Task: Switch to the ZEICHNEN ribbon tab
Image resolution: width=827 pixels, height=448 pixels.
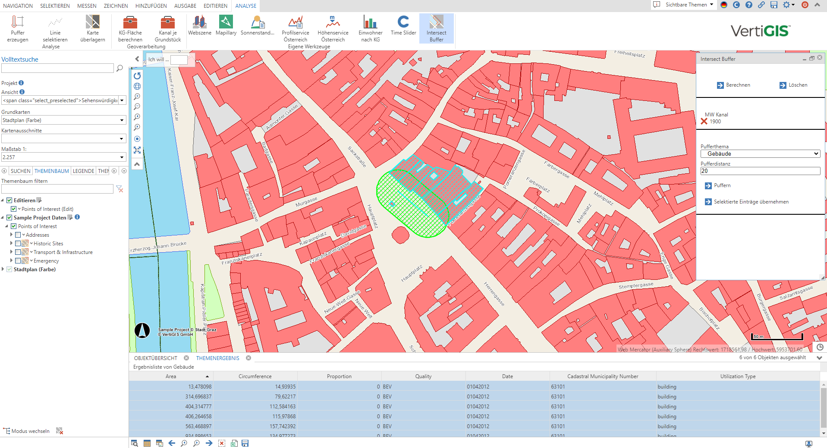Action: pos(116,6)
